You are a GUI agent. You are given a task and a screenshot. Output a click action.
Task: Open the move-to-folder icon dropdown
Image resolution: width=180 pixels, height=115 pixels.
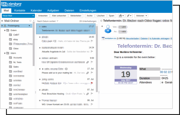coord(121,16)
